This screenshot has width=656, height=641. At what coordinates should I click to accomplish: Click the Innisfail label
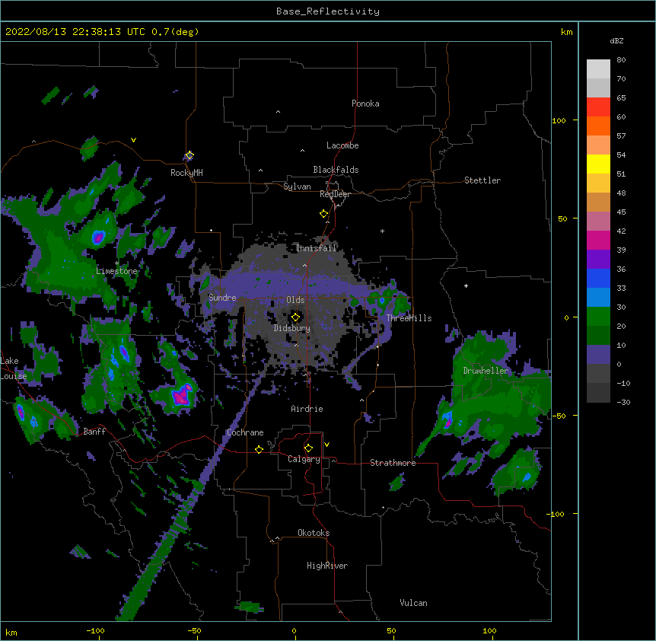316,248
